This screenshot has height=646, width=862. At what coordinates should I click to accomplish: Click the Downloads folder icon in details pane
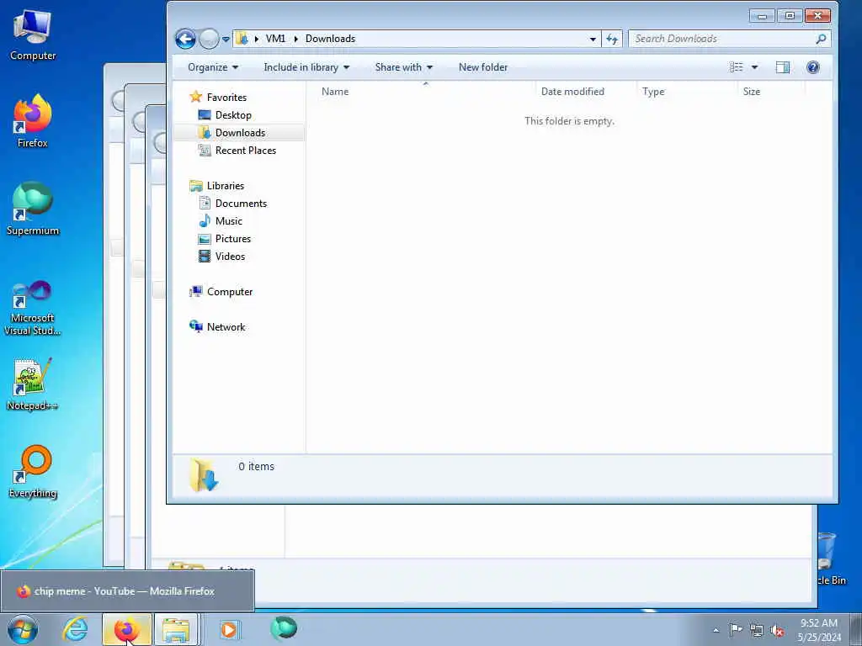click(204, 475)
